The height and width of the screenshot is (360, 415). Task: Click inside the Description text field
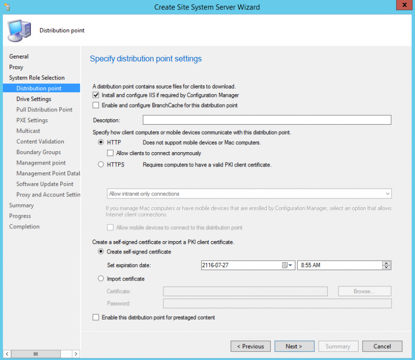(266, 119)
